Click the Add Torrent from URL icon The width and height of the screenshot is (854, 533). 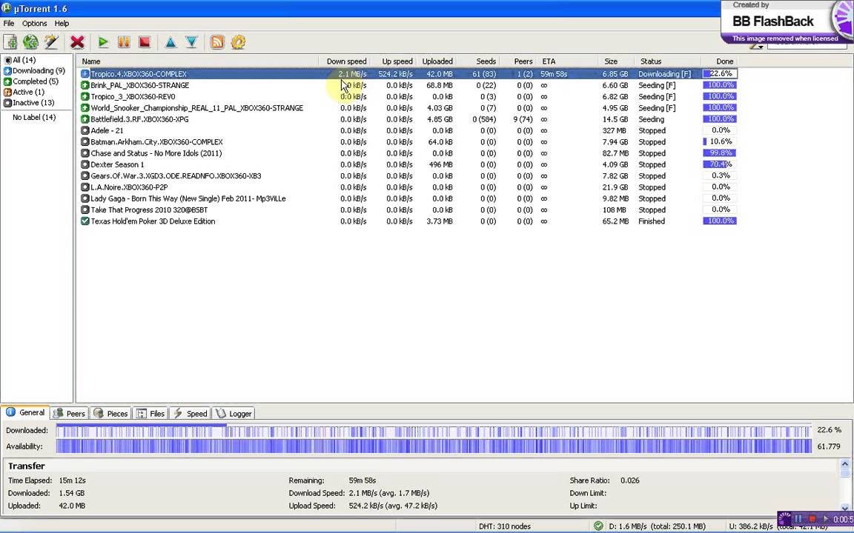point(30,42)
